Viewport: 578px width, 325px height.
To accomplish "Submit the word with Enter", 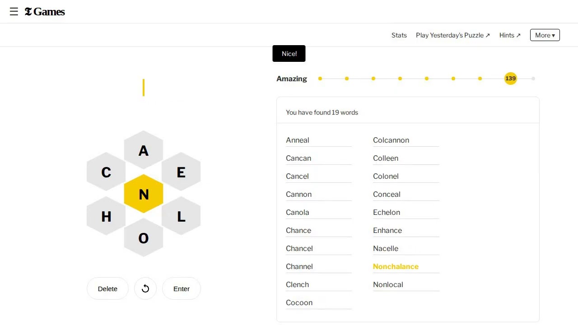I will [182, 288].
